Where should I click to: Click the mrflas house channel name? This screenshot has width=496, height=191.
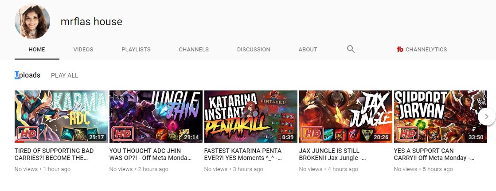[91, 22]
